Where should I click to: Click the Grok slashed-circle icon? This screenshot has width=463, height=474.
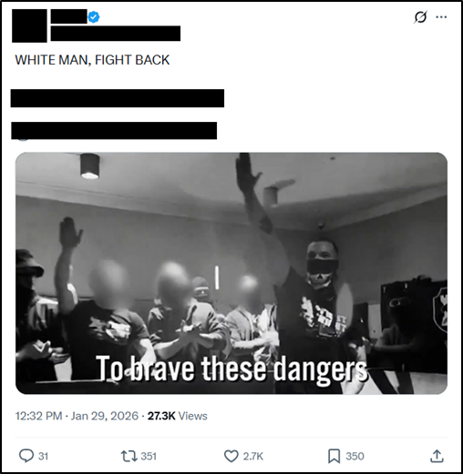420,17
